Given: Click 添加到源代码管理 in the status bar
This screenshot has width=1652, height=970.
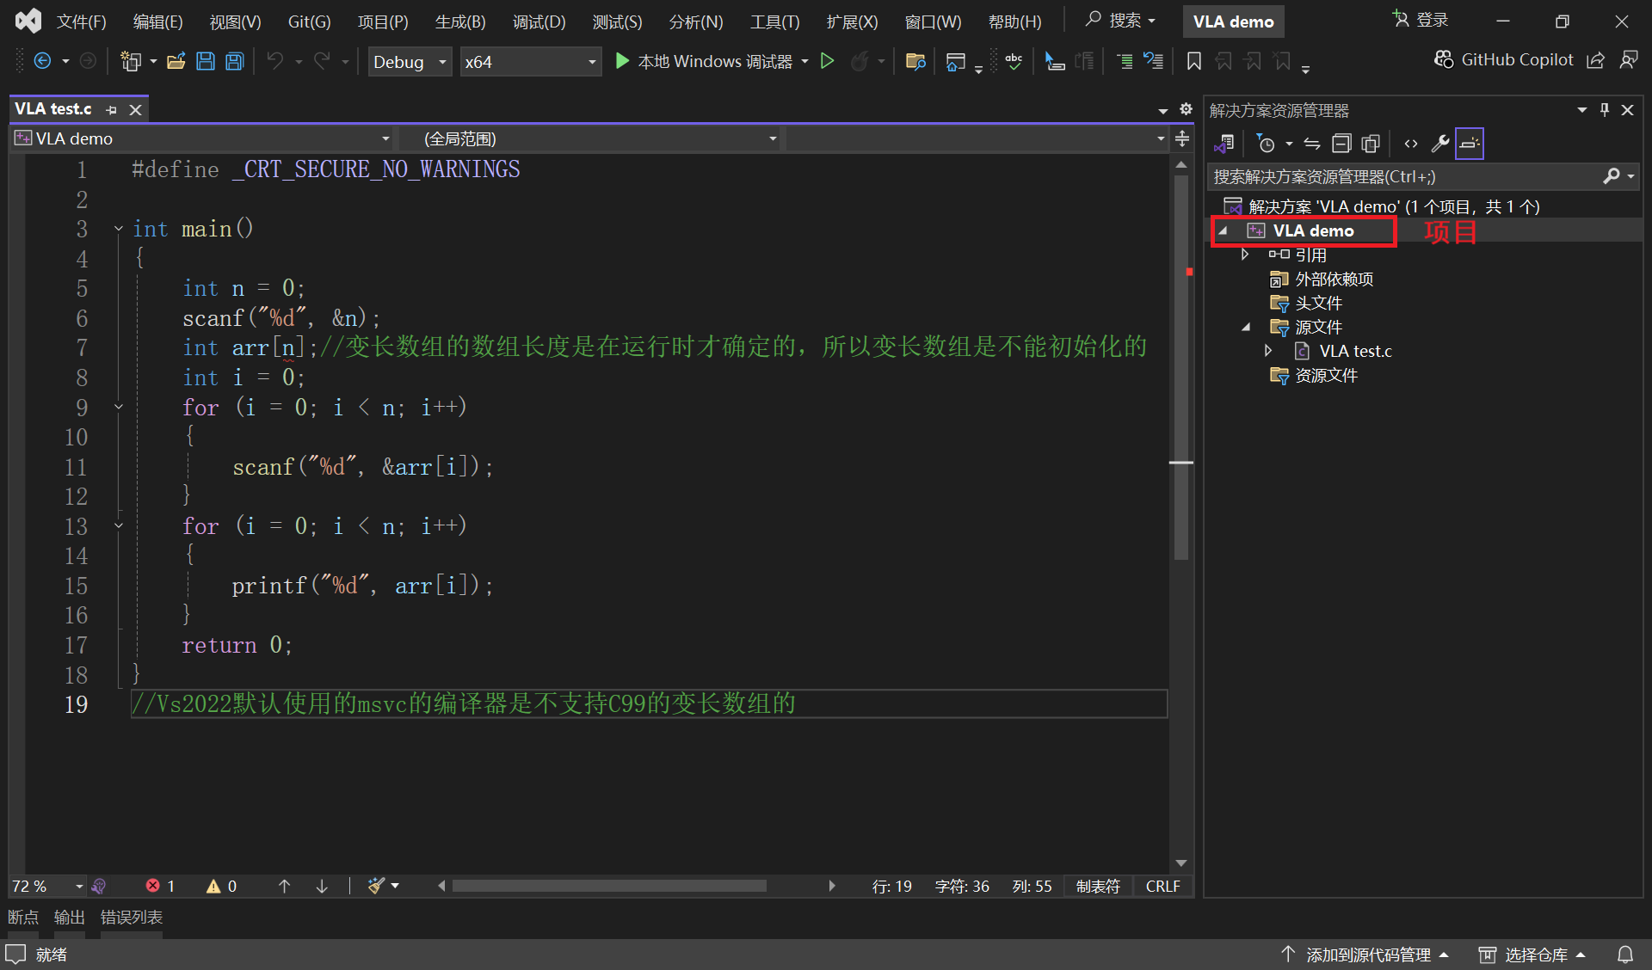Looking at the screenshot, I should (x=1365, y=954).
